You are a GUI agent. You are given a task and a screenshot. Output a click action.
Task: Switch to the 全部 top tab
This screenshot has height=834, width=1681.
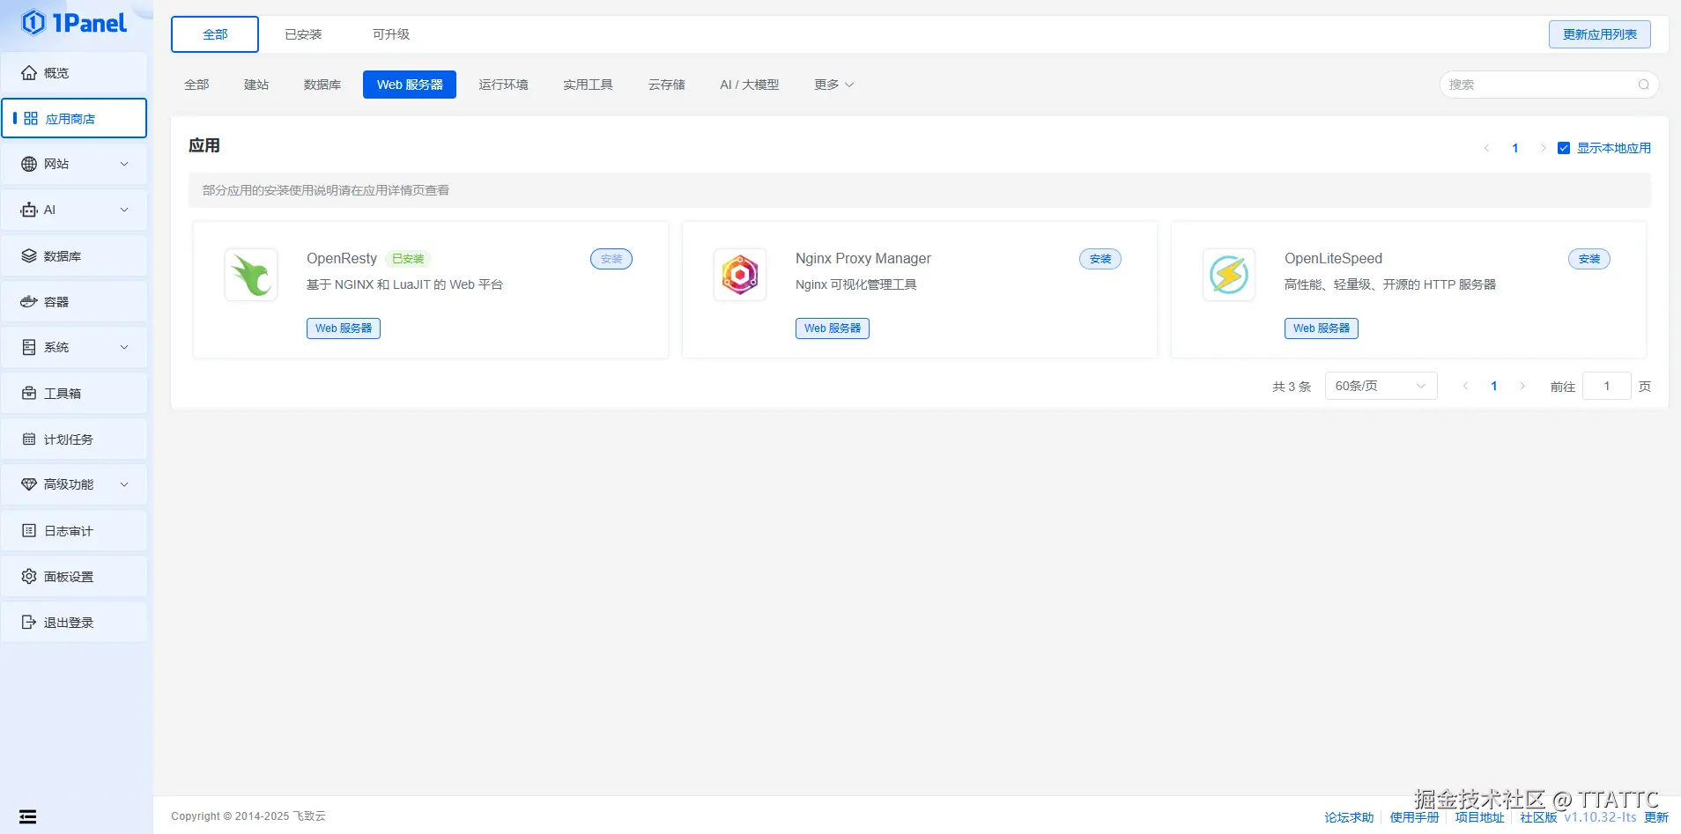coord(215,34)
